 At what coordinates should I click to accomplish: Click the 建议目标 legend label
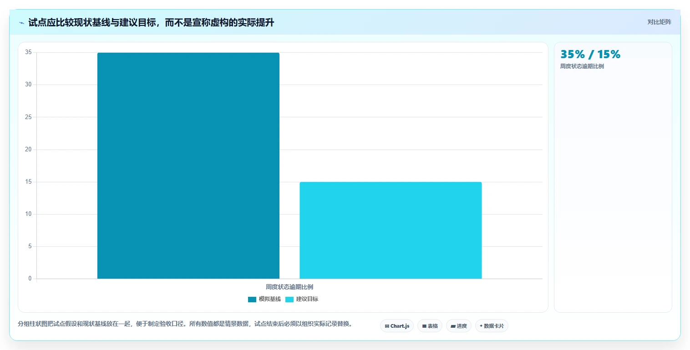point(307,299)
